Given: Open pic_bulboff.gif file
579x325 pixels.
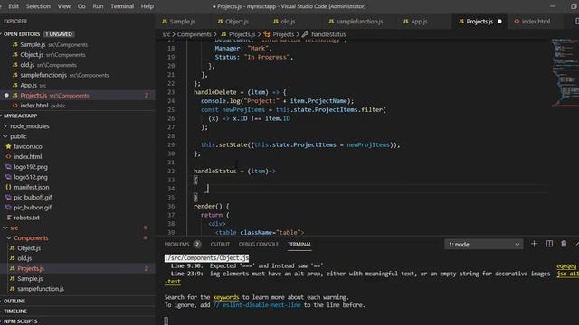Looking at the screenshot, I should 78,197.
